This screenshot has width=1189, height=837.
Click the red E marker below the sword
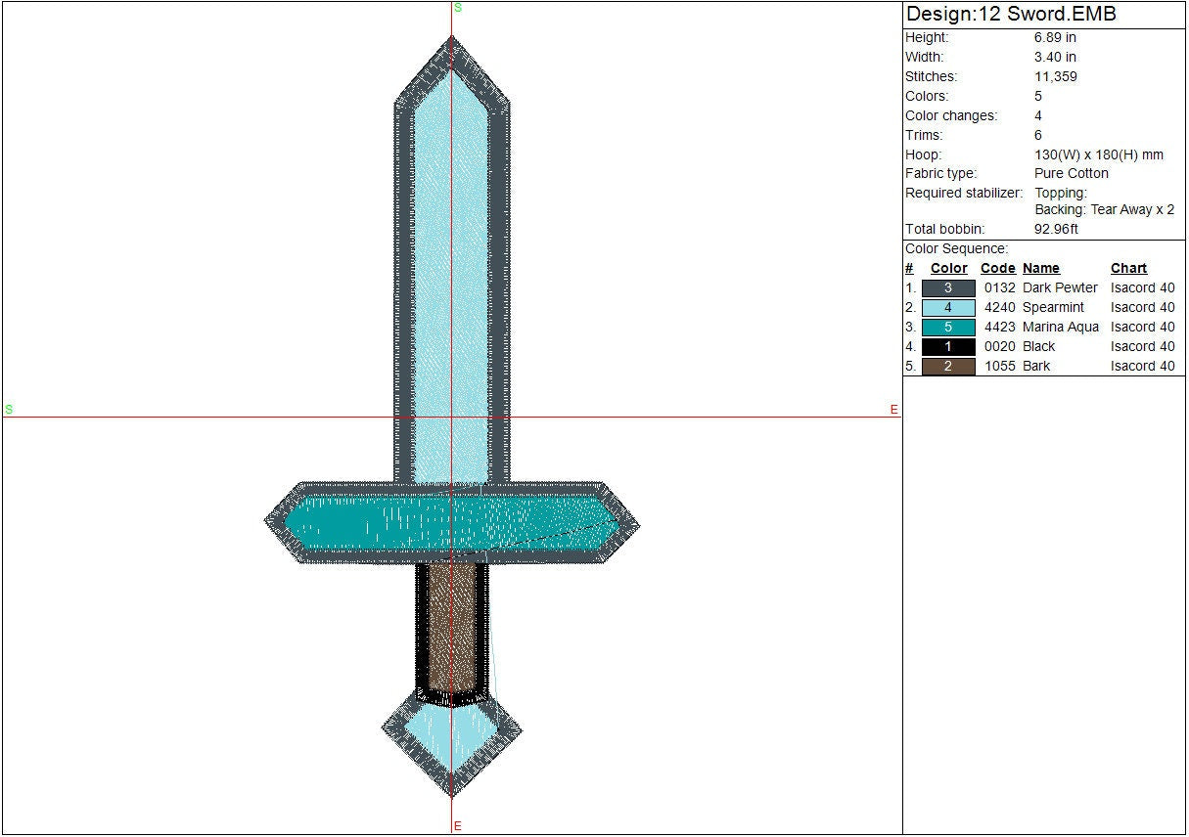tap(458, 826)
